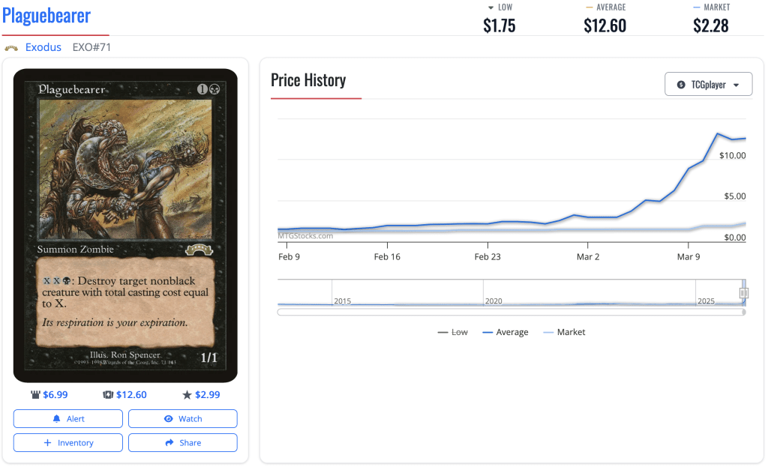Click the range navigator handle at right edge

tap(743, 293)
